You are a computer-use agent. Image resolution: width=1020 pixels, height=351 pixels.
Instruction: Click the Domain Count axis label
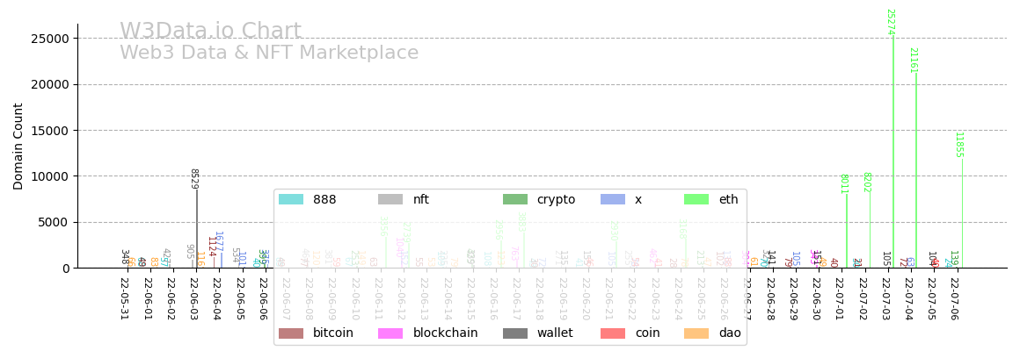18,146
